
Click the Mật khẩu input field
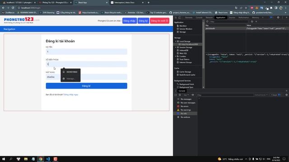[x=86, y=77]
